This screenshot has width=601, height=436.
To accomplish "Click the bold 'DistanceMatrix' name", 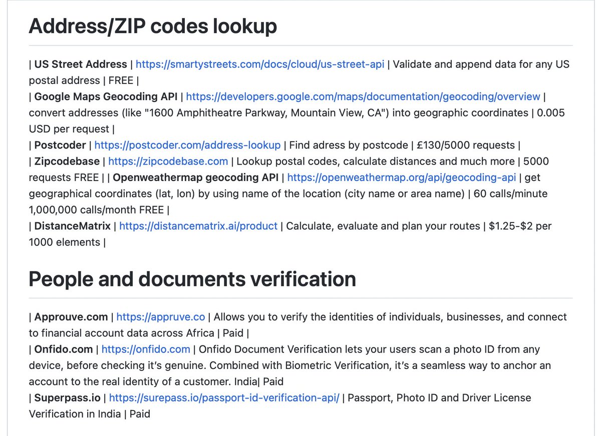I will click(73, 226).
